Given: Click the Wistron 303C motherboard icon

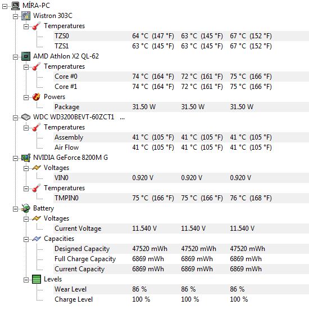Looking at the screenshot, I should click(x=26, y=16).
